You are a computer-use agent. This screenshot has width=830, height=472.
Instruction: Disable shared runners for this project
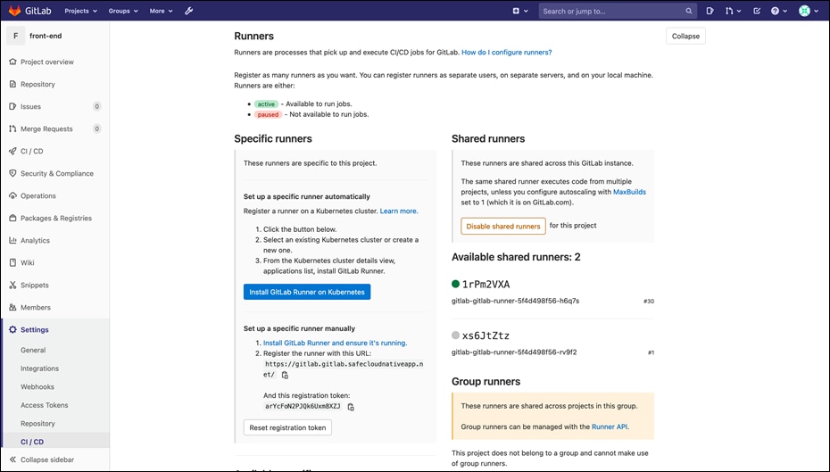pos(503,227)
